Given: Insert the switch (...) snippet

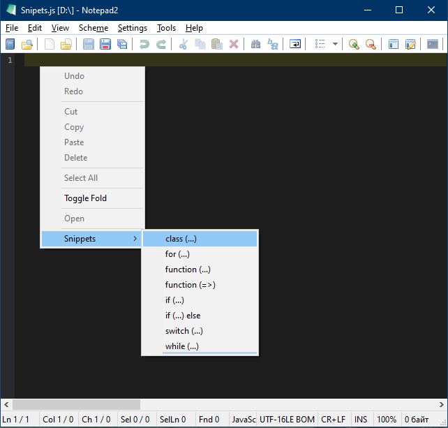Looking at the screenshot, I should tap(200, 331).
